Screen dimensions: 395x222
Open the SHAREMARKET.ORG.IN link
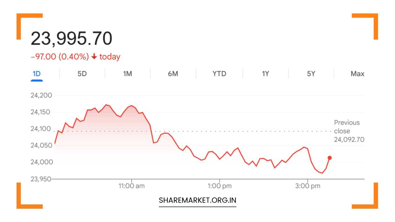pos(197,200)
